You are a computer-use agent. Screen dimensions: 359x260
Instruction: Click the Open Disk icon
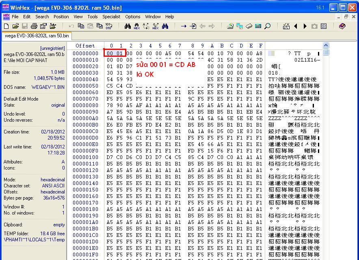pyautogui.click(x=230, y=26)
